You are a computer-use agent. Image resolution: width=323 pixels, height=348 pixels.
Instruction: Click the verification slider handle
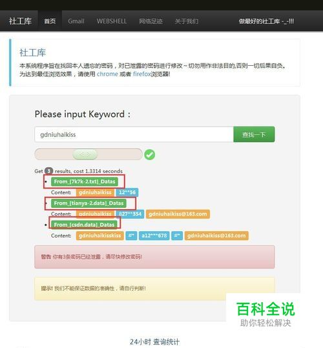click(85, 154)
